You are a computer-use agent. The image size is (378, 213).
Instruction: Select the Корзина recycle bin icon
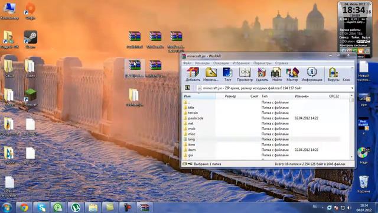tap(364, 184)
